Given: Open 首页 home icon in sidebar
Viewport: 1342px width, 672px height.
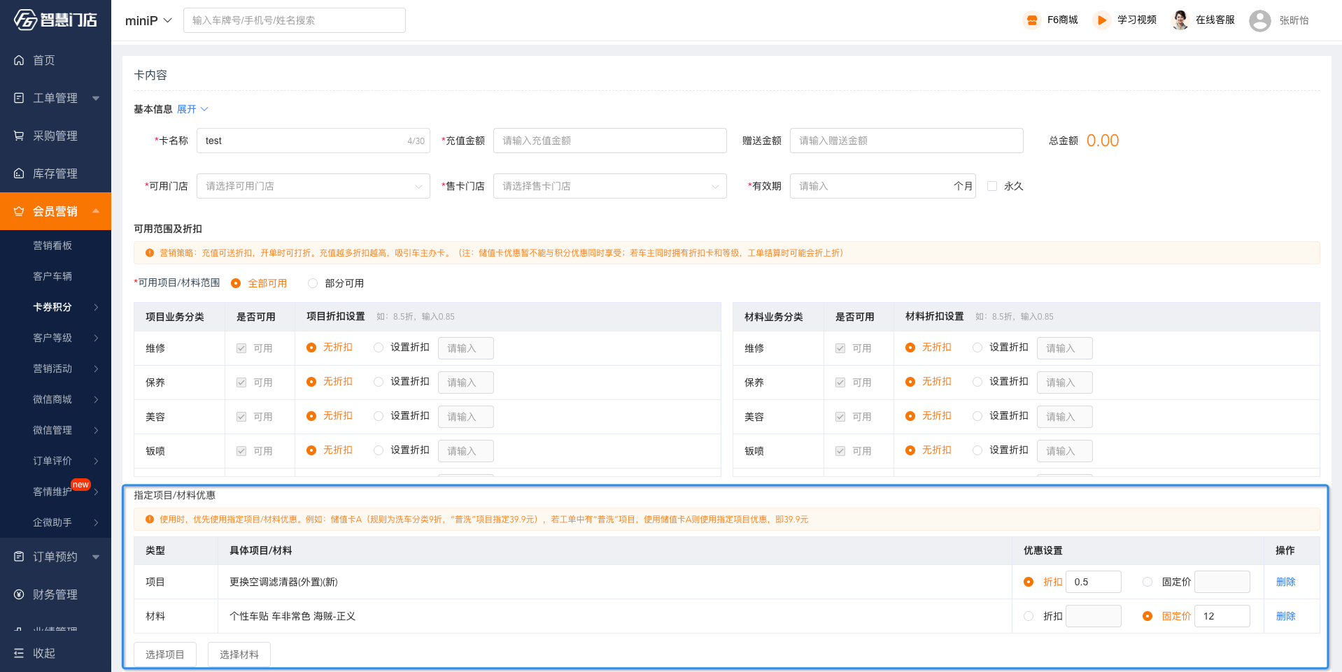Looking at the screenshot, I should 19,60.
